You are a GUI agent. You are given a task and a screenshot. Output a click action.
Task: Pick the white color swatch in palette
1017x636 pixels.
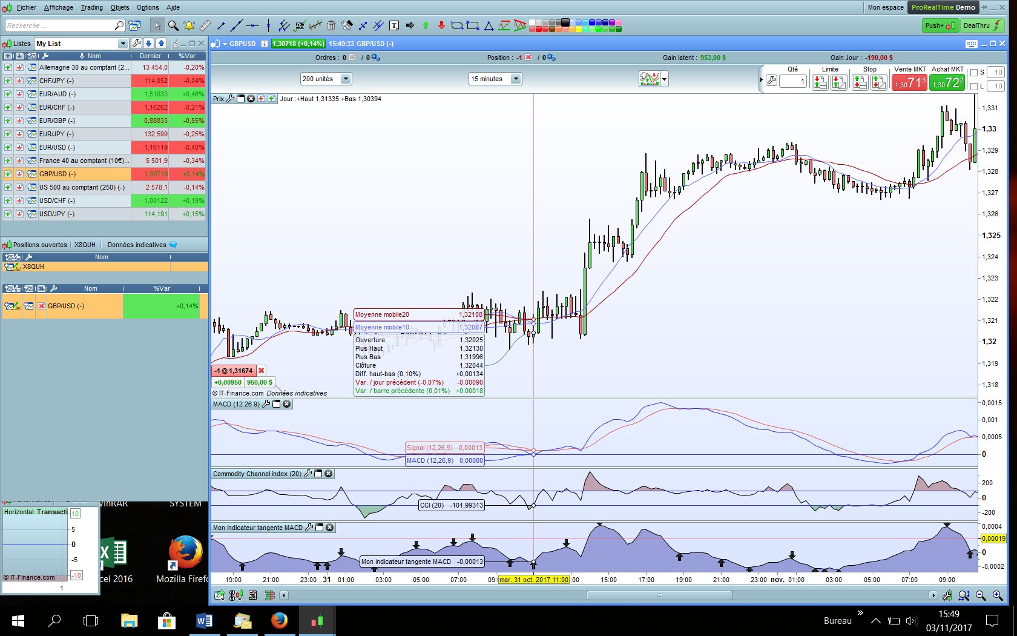533,22
